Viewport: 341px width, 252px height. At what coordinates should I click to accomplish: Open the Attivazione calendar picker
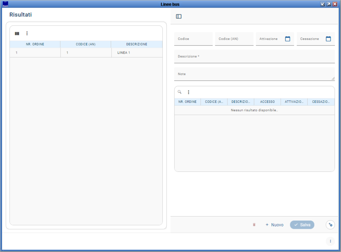click(x=287, y=39)
